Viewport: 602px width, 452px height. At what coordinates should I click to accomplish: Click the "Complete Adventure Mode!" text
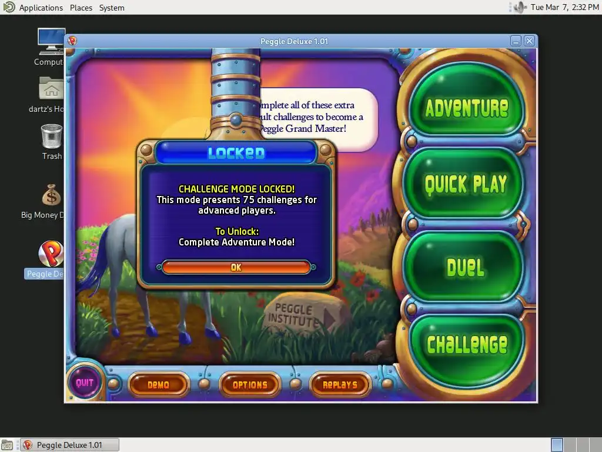(x=236, y=242)
